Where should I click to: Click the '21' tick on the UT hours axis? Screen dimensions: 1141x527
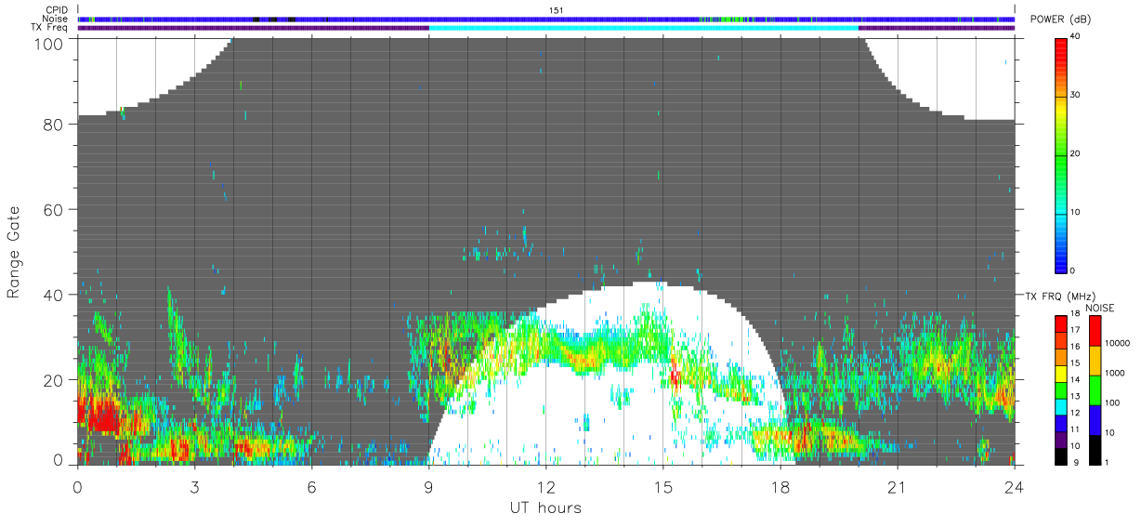click(x=898, y=487)
